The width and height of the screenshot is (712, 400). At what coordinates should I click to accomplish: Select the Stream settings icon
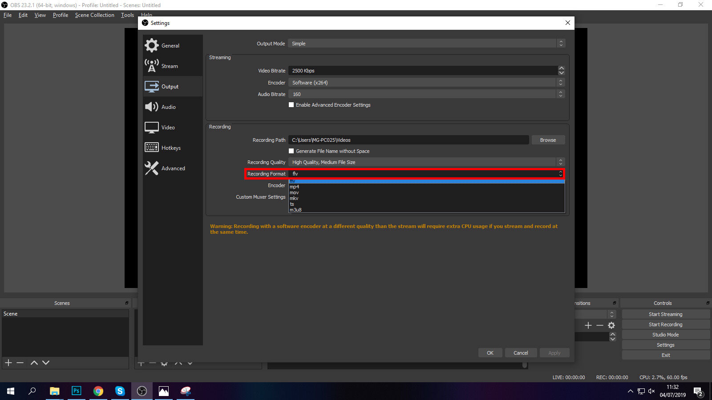click(x=152, y=66)
